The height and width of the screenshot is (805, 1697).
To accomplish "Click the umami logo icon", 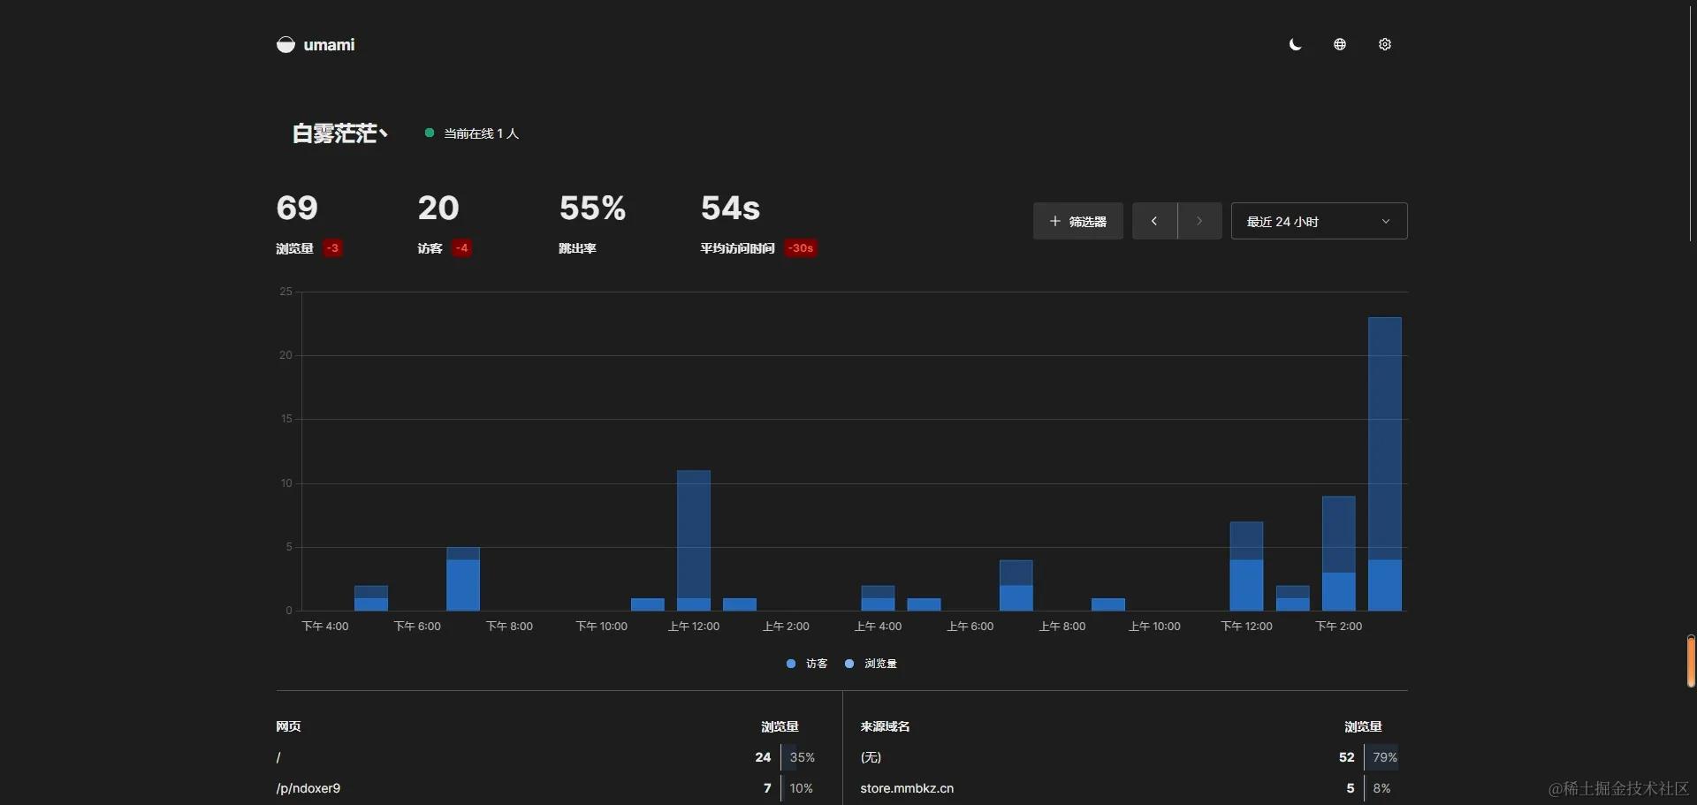I will pos(285,44).
